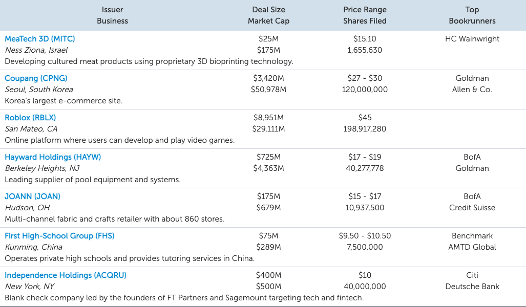
Task: Click the MeaTech 3D business description
Action: point(149,61)
